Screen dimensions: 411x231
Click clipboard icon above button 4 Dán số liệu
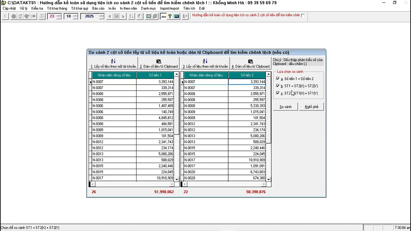pos(250,61)
